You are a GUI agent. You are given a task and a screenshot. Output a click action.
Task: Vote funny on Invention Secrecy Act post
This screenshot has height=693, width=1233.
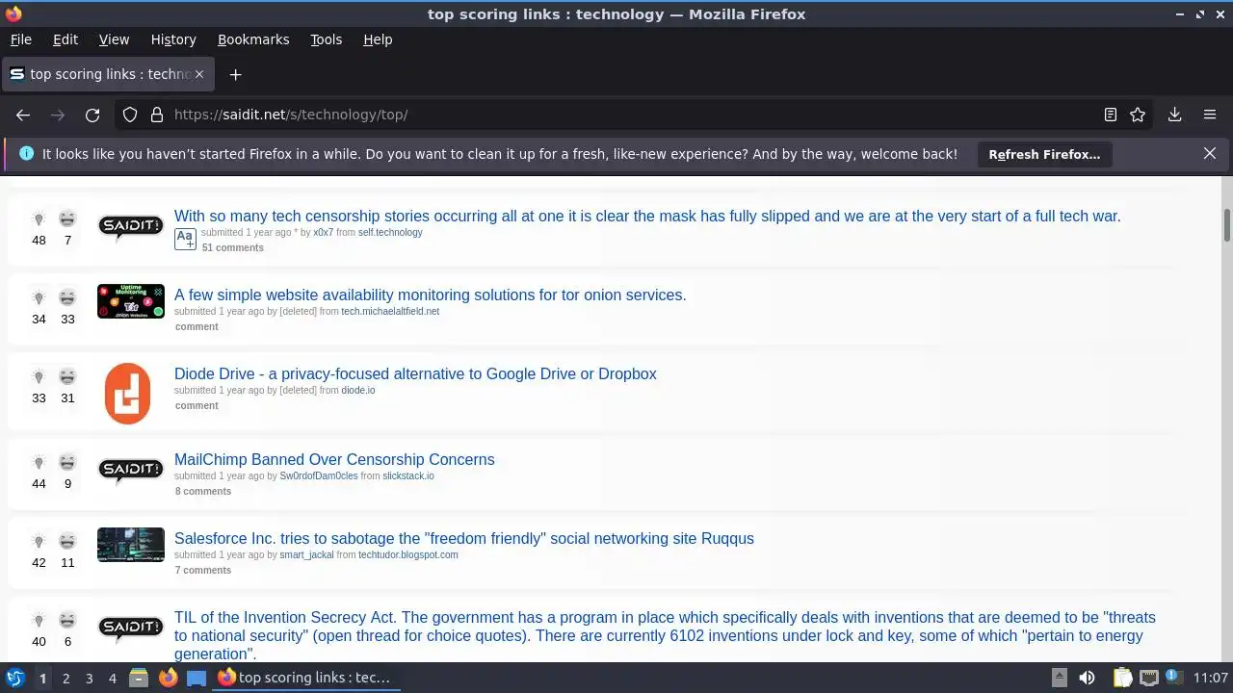pos(67,620)
